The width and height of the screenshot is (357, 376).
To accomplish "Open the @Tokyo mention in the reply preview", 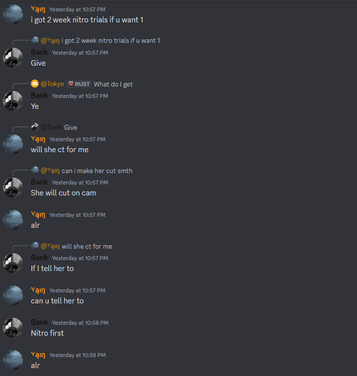I will point(53,84).
